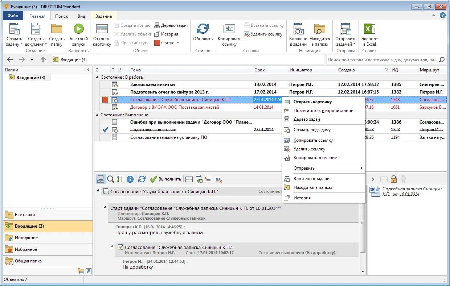
Task: Open the Файл tab
Action: tap(13, 16)
